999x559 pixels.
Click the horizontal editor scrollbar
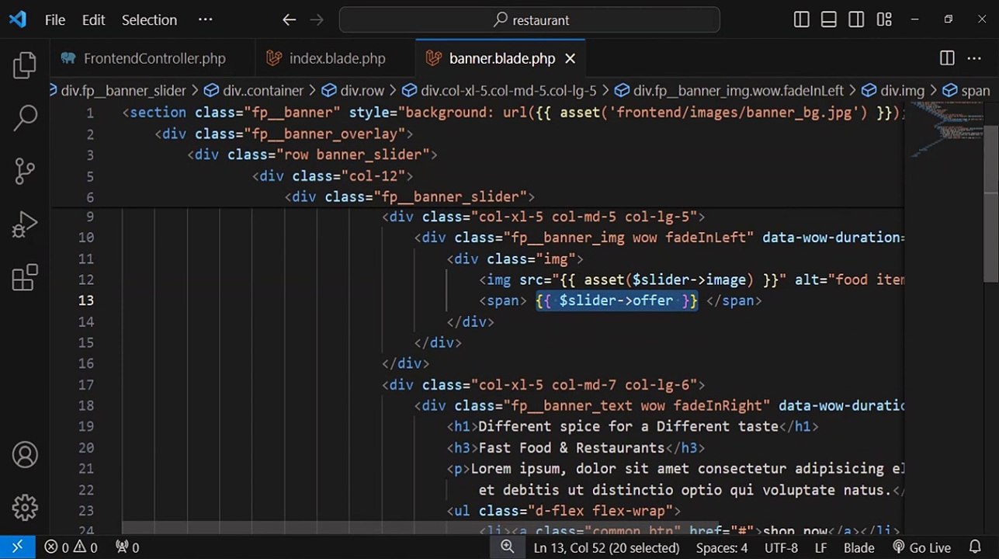(x=419, y=529)
